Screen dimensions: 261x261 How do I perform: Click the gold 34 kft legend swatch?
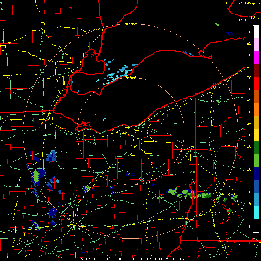(256, 123)
